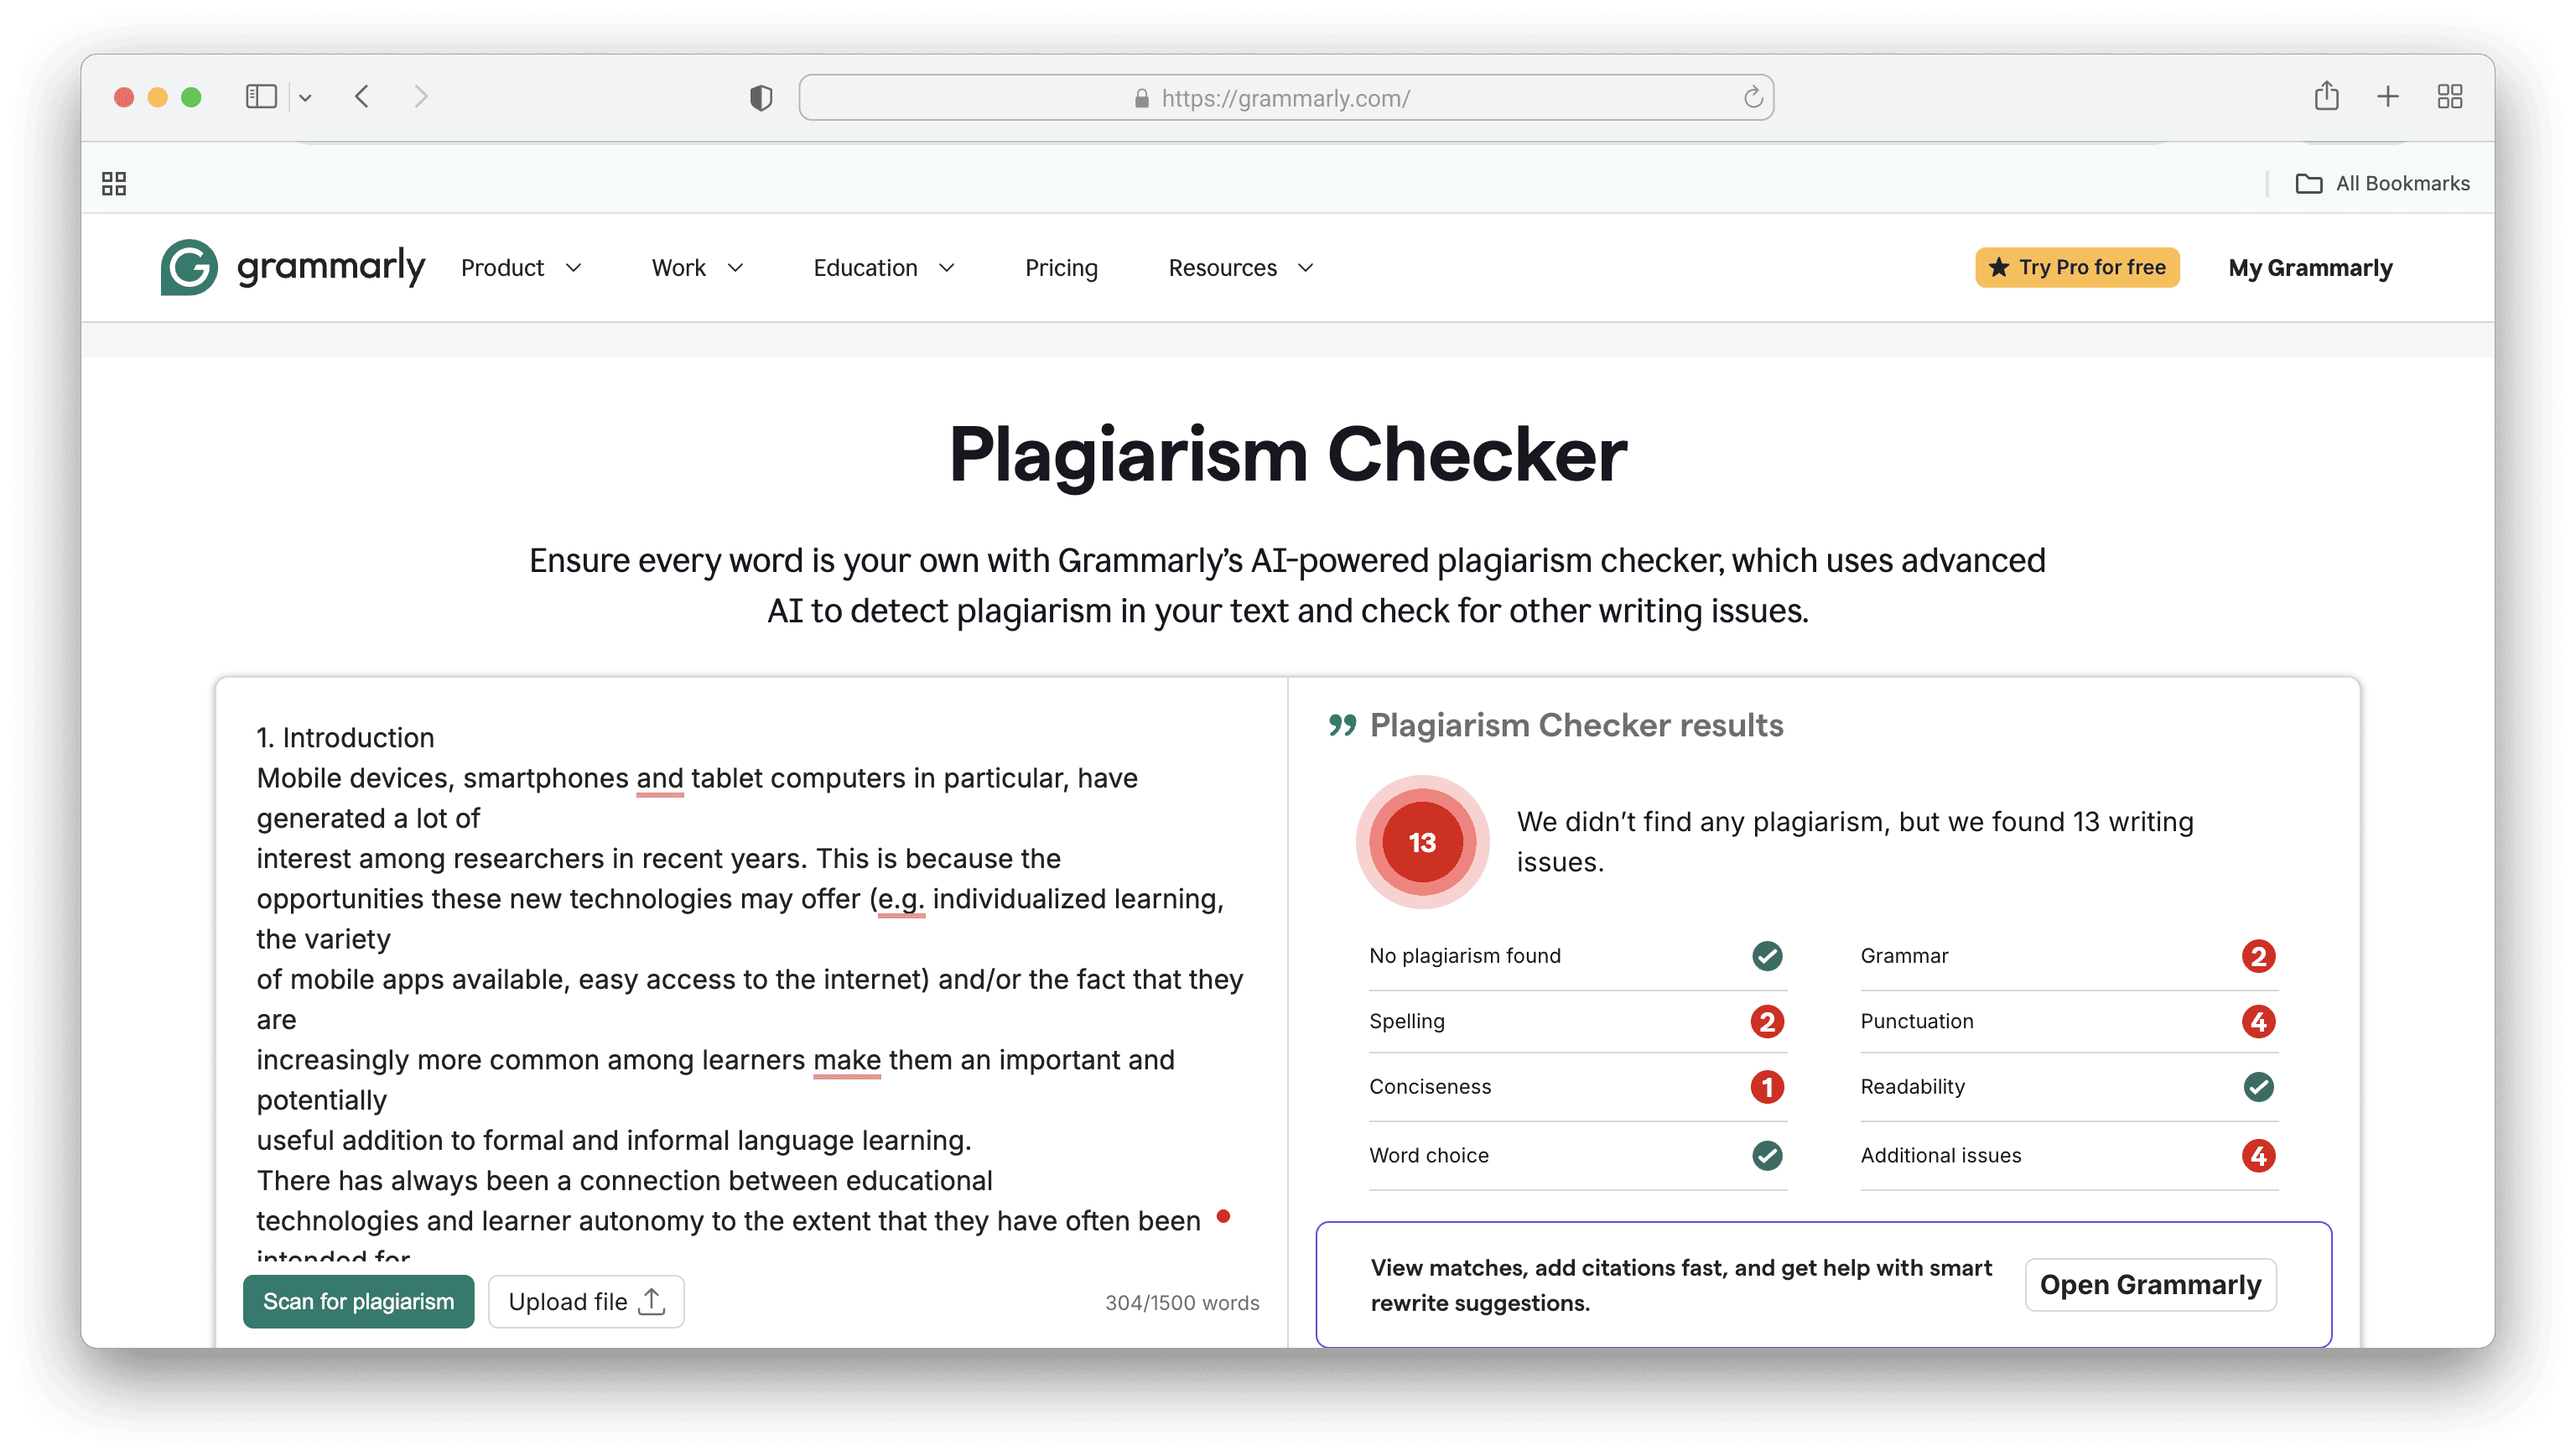Toggle the browser sidebar panel icon
2576x1456 pixels.
point(261,97)
